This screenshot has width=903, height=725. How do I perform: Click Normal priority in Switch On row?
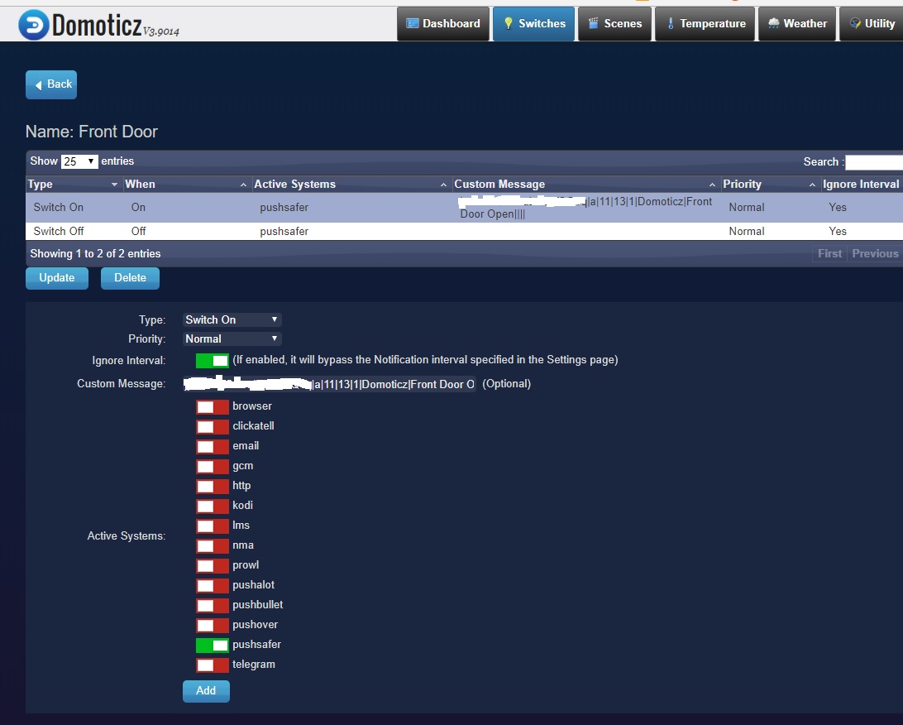click(x=747, y=208)
